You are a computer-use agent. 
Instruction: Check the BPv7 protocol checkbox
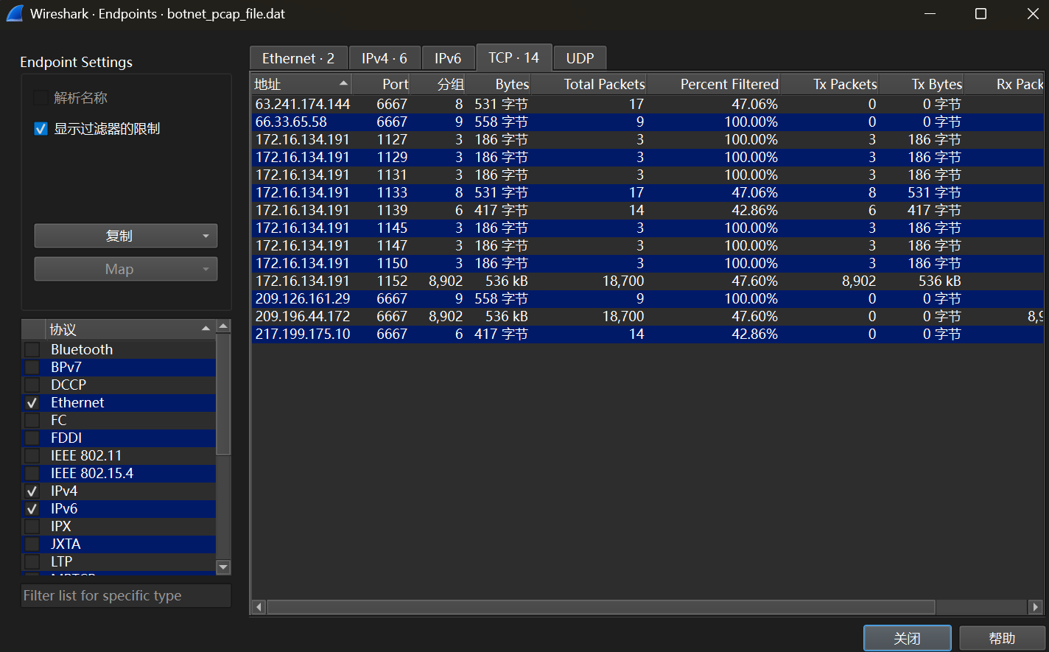coord(32,367)
